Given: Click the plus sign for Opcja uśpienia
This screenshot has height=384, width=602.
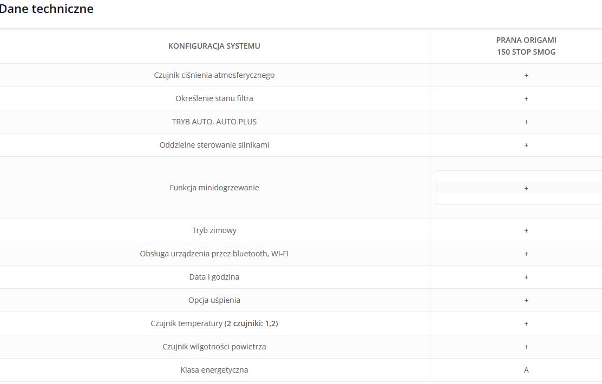Looking at the screenshot, I should [x=526, y=300].
